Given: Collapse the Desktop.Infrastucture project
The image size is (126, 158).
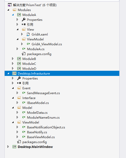Looking at the screenshot, I should click(x=8, y=73).
